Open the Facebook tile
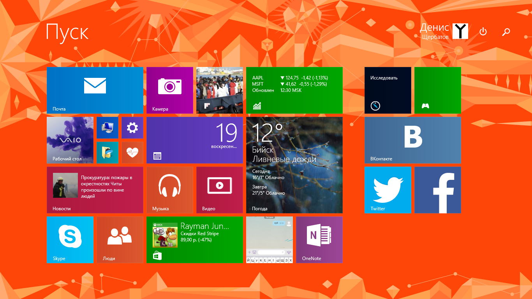The image size is (532, 299). [438, 190]
